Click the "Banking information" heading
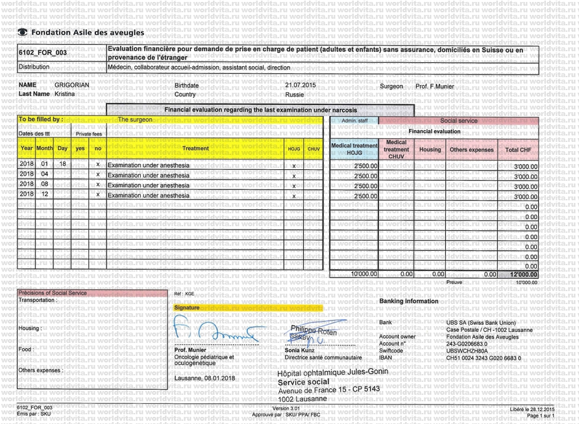Viewport: 579px width, 424px height. tap(409, 301)
